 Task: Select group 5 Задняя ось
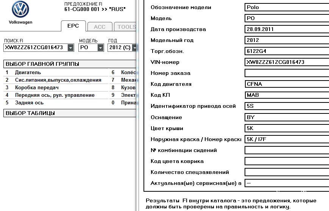tap(56, 103)
